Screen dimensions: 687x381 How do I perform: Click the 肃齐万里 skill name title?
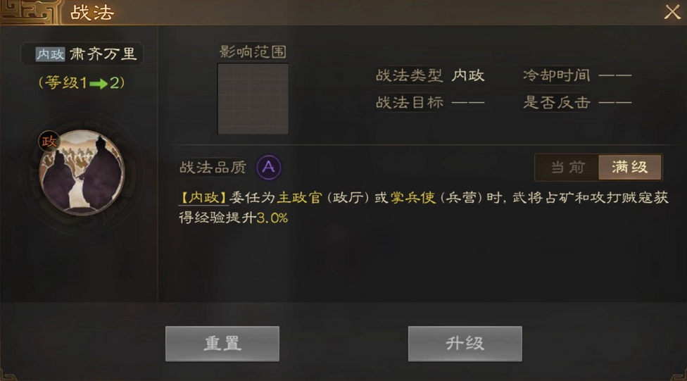point(103,54)
